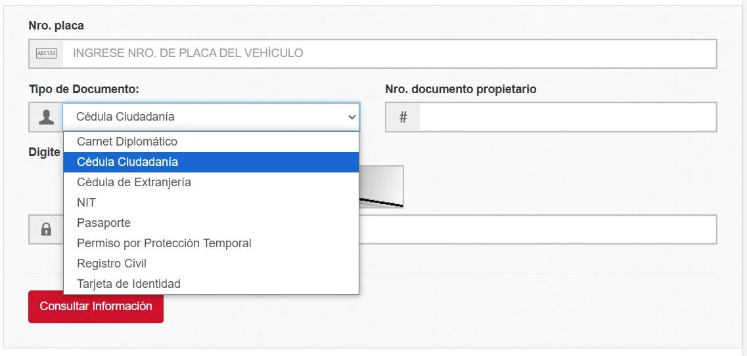The height and width of the screenshot is (356, 747).
Task: Collapse the document type dropdown chevron
Action: pyautogui.click(x=351, y=117)
